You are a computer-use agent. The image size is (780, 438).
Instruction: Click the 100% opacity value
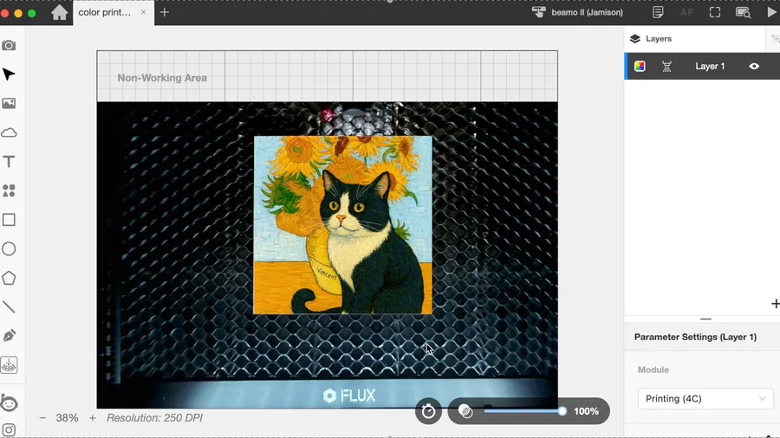click(586, 411)
